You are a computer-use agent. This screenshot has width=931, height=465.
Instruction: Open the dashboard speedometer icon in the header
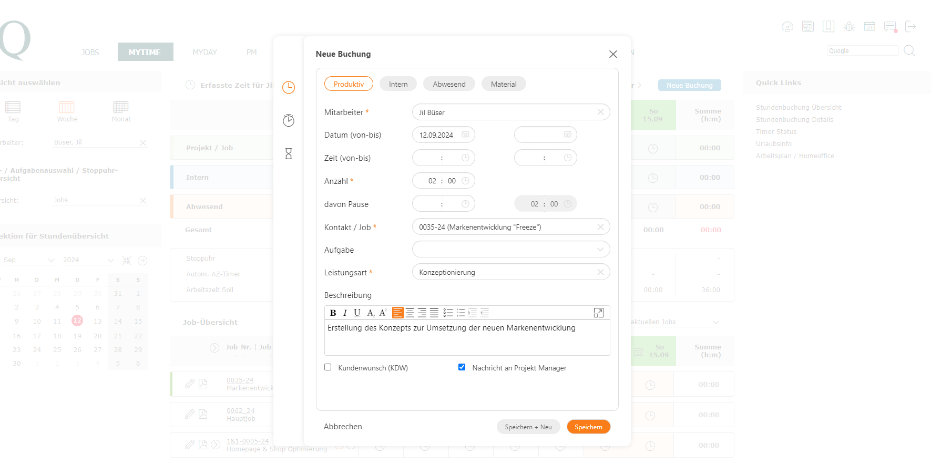[x=787, y=27]
